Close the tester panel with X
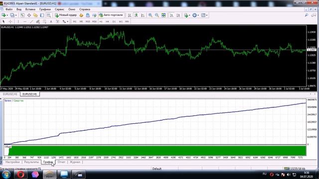 1,99
